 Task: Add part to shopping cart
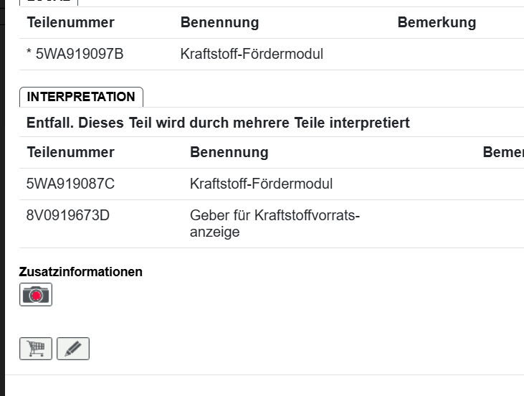[36, 349]
